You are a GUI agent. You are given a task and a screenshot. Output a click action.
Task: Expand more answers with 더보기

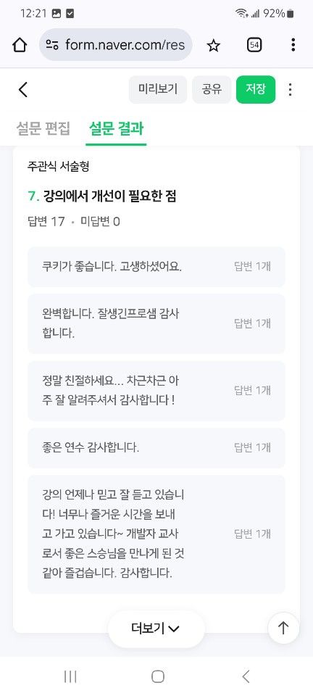pos(156,628)
